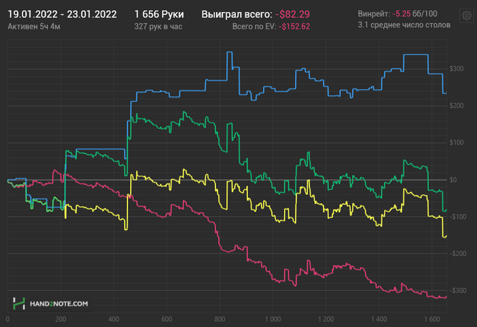
Task: Click the 1 400 x-axis tick label
Action: [379, 319]
